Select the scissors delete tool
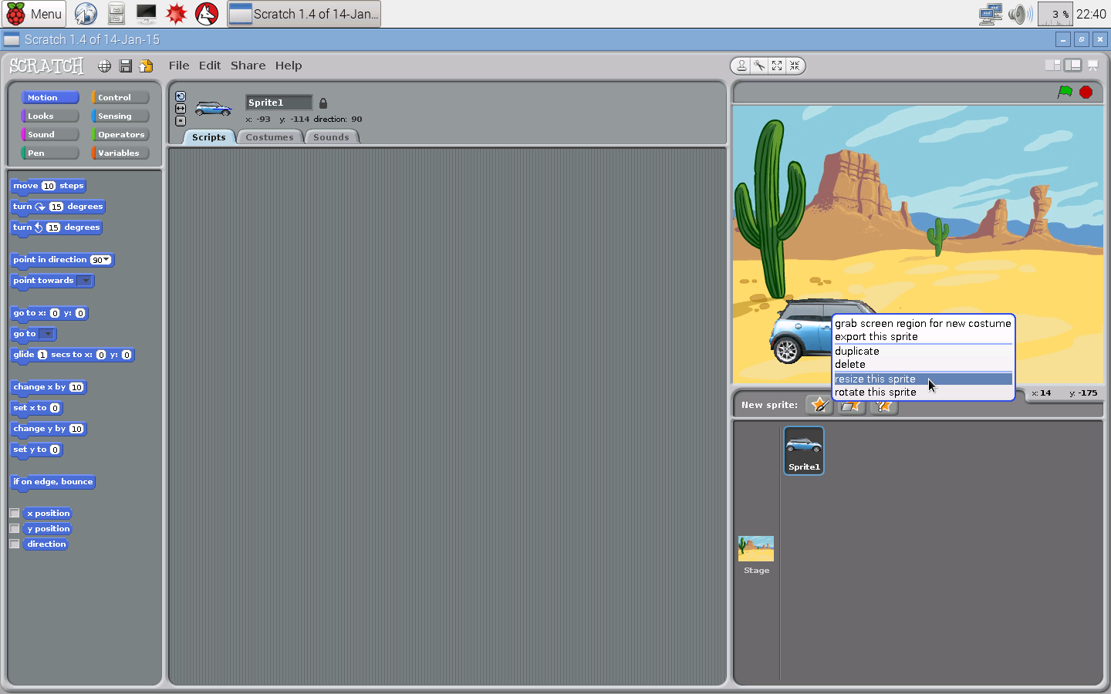Viewport: 1111px width, 694px height. (x=759, y=66)
